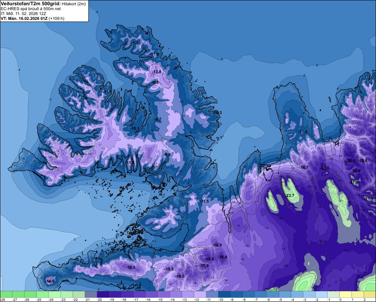Pick the legend swatch between -16 and -15

151,294
